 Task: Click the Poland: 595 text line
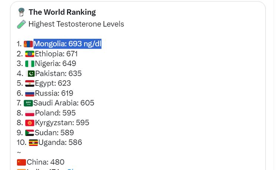pyautogui.click(x=55, y=113)
